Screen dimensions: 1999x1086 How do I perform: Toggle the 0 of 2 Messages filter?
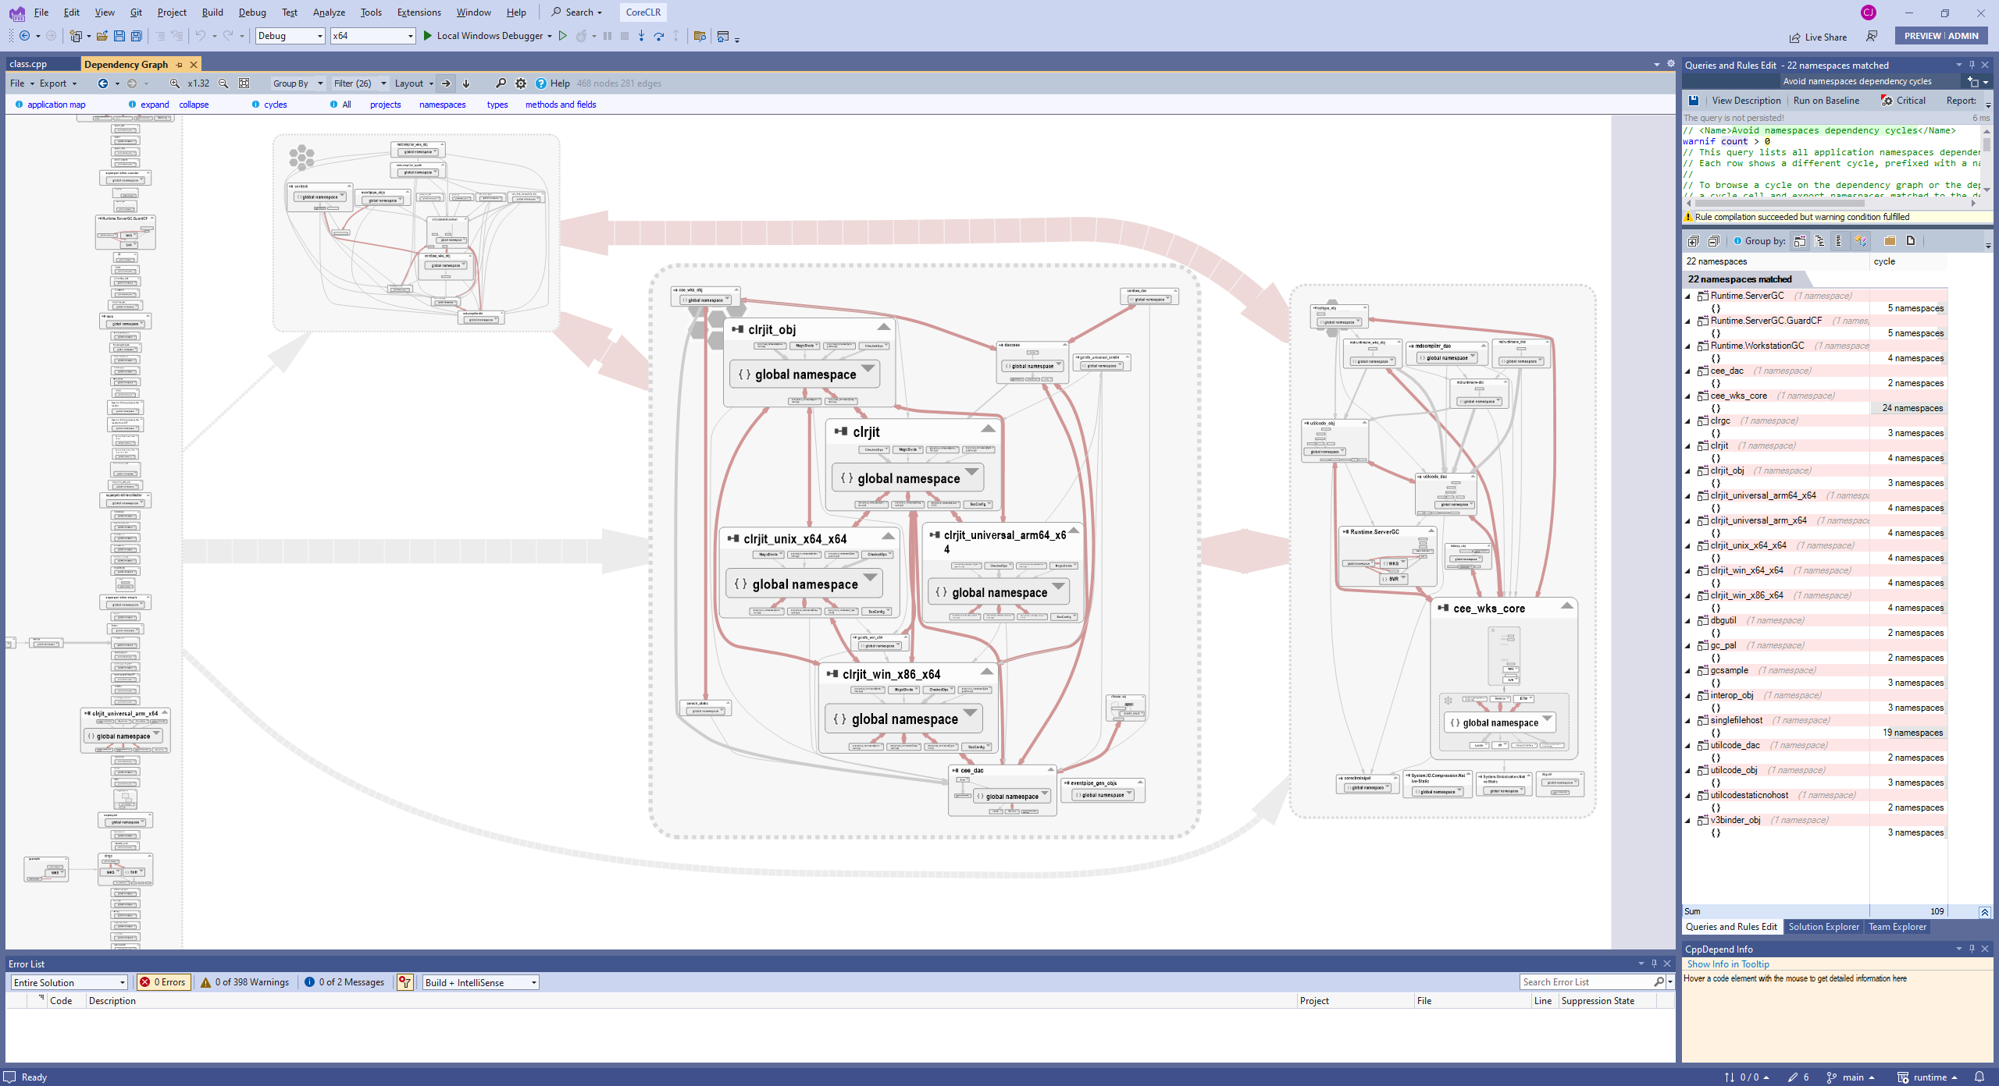click(344, 982)
